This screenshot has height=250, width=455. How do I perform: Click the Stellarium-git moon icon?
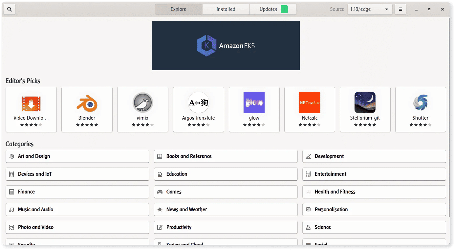[x=365, y=102]
